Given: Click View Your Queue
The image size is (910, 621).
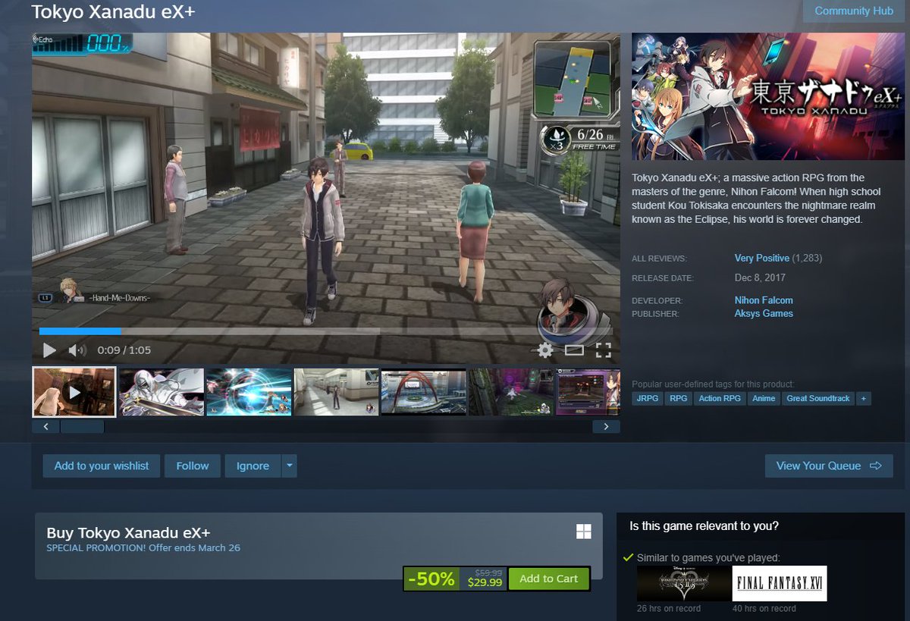Looking at the screenshot, I should 829,466.
